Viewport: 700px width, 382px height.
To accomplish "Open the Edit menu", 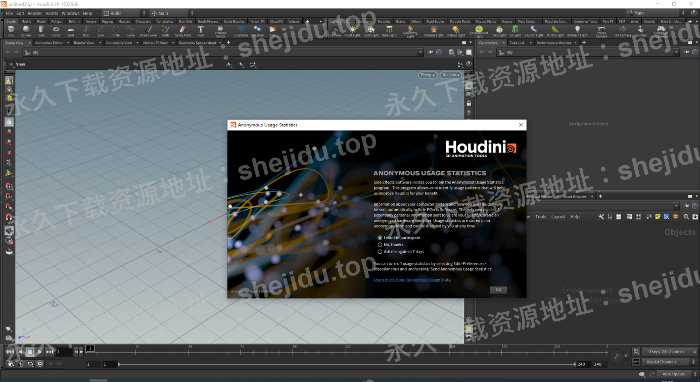I will coord(20,13).
